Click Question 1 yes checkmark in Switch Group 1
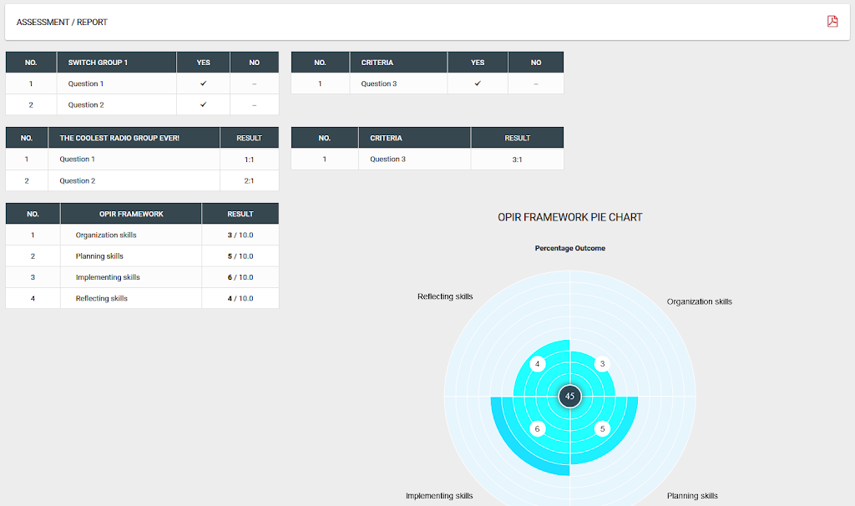 click(204, 83)
